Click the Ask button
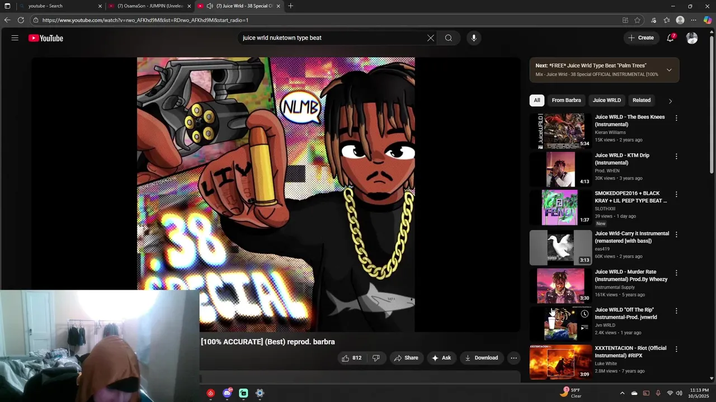 (x=441, y=358)
